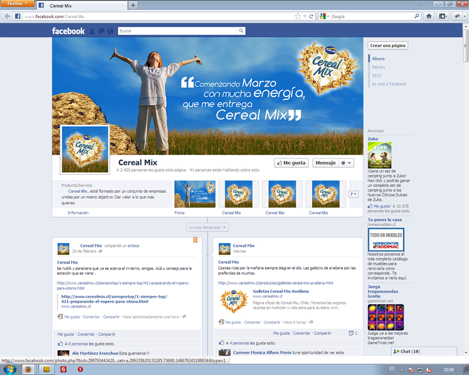Screen dimensions: 469x375
Task: Jump to Se unió a Facebook
Action: [389, 84]
